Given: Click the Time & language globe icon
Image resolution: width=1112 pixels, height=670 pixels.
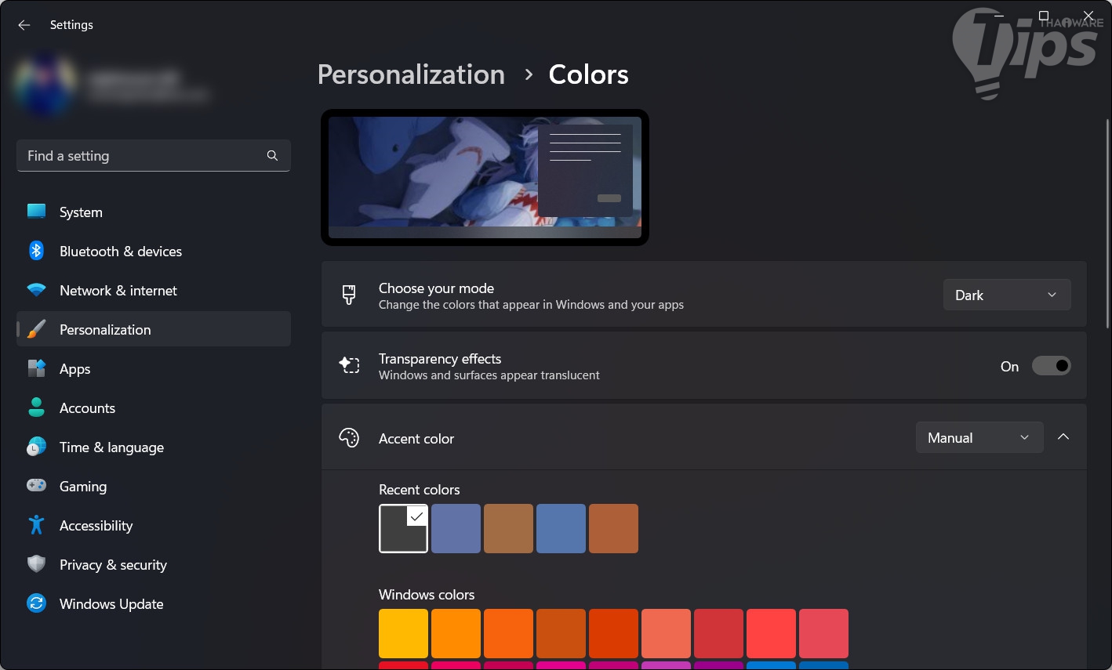Looking at the screenshot, I should (36, 447).
